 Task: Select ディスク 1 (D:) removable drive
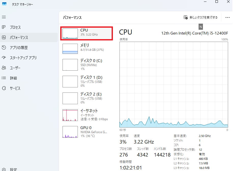86,81
